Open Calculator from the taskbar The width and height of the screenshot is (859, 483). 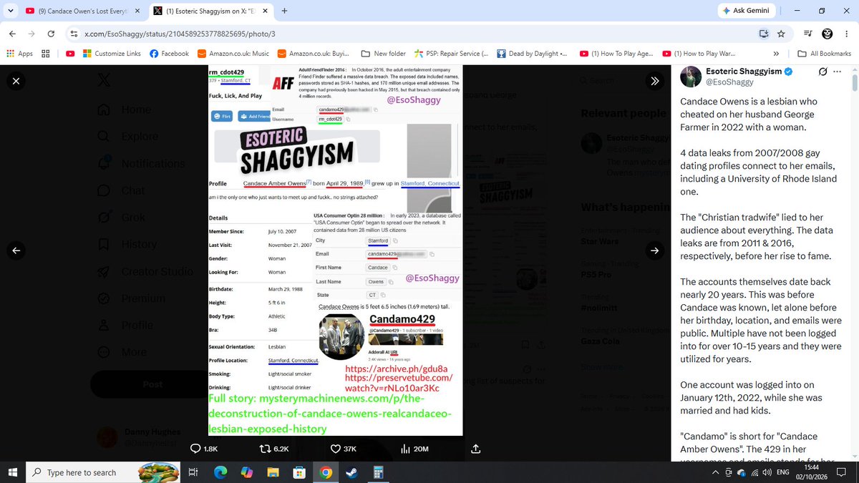tap(378, 472)
